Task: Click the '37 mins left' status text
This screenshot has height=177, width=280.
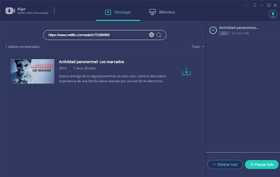Action: (x=240, y=33)
